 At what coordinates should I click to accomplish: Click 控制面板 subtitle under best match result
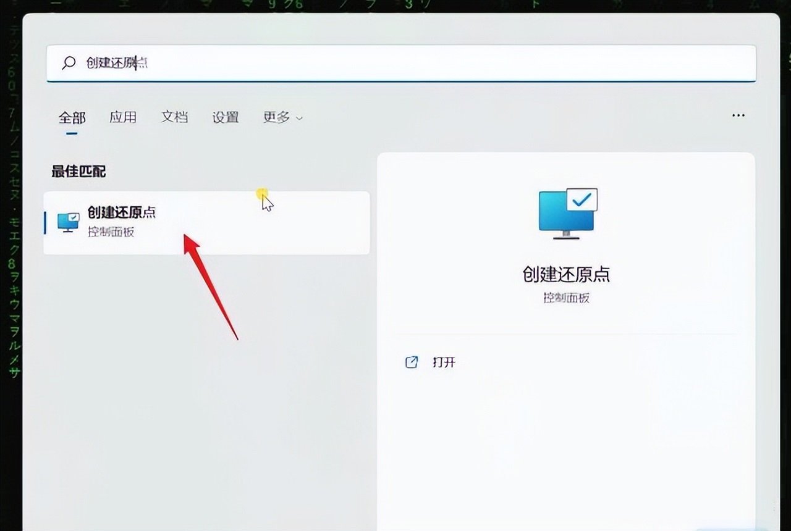point(111,233)
